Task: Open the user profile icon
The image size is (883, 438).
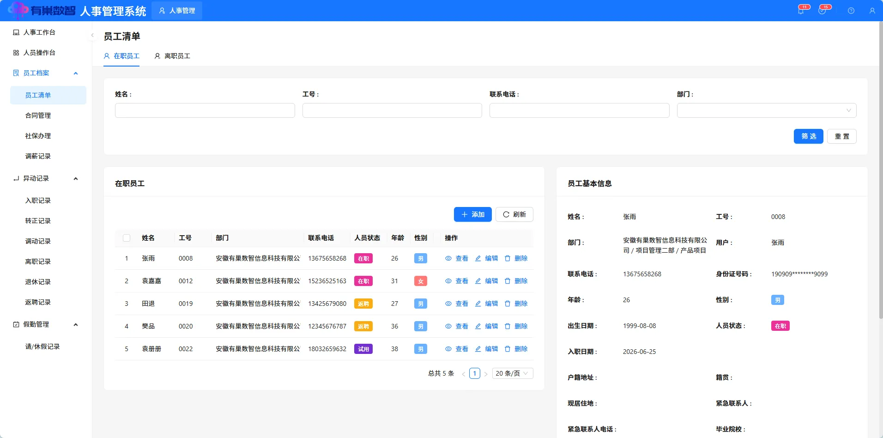Action: point(872,11)
